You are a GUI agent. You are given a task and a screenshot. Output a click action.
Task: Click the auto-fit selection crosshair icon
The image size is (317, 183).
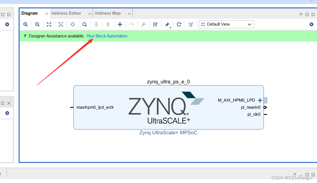point(73,24)
